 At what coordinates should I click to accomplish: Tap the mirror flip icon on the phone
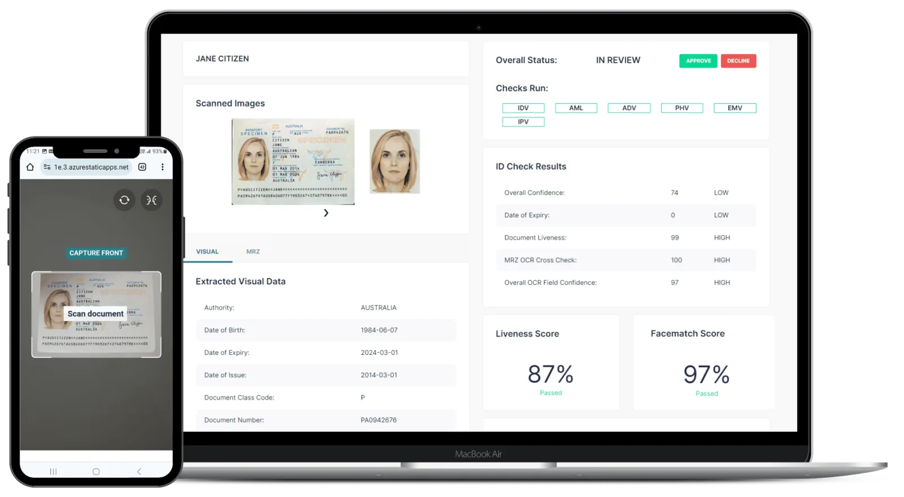[x=151, y=200]
